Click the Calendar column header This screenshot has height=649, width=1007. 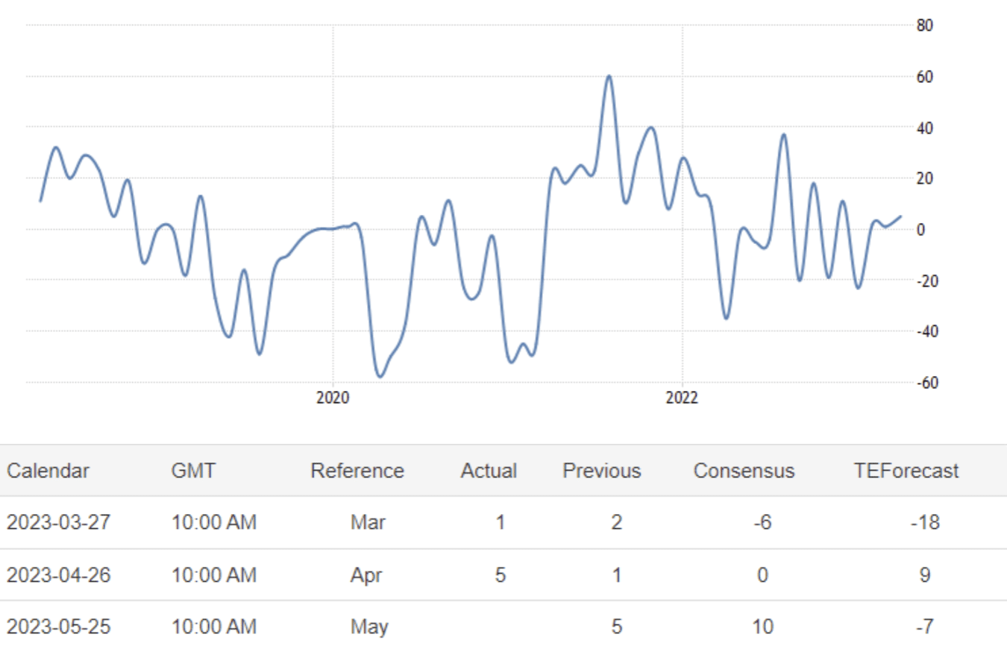coord(48,471)
